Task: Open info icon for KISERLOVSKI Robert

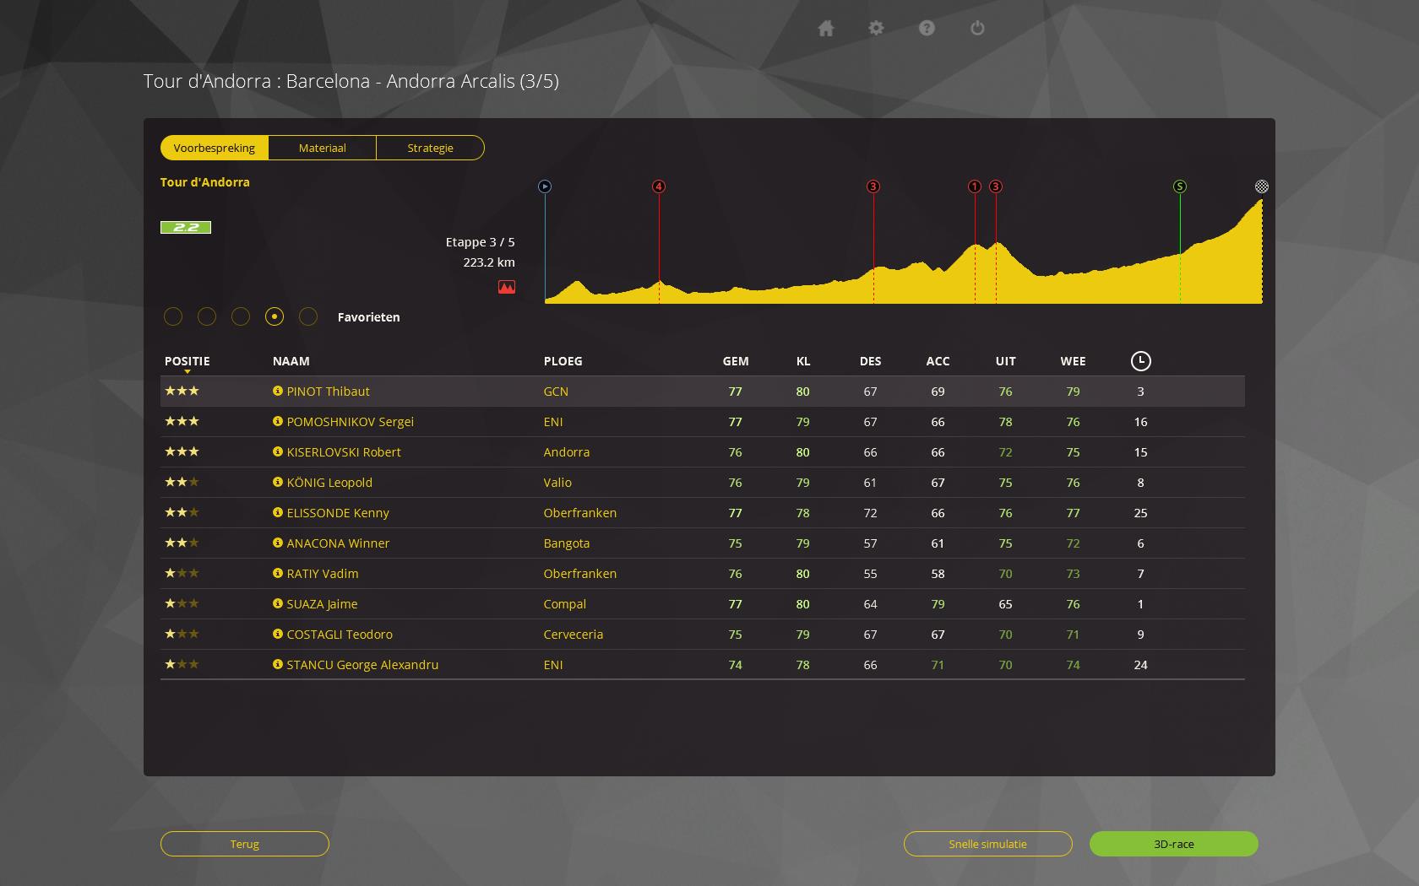Action: tap(278, 451)
